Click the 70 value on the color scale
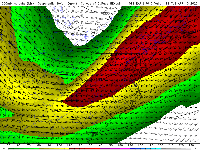This screenshot has width=200, height=150. click(29, 145)
